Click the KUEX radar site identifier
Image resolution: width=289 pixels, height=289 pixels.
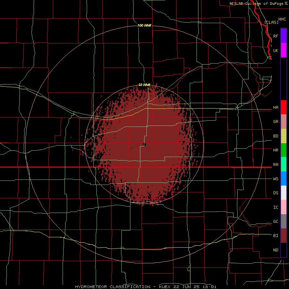pos(165,287)
